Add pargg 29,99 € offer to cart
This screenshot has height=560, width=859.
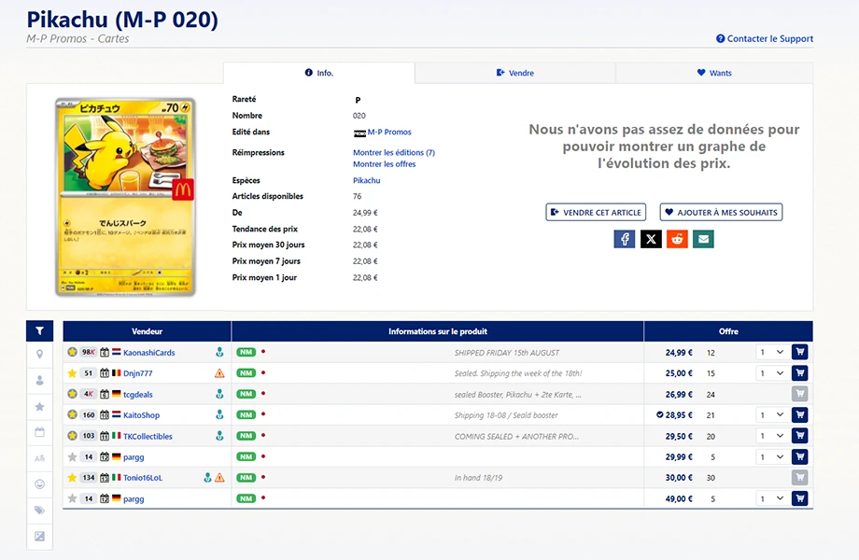(800, 456)
